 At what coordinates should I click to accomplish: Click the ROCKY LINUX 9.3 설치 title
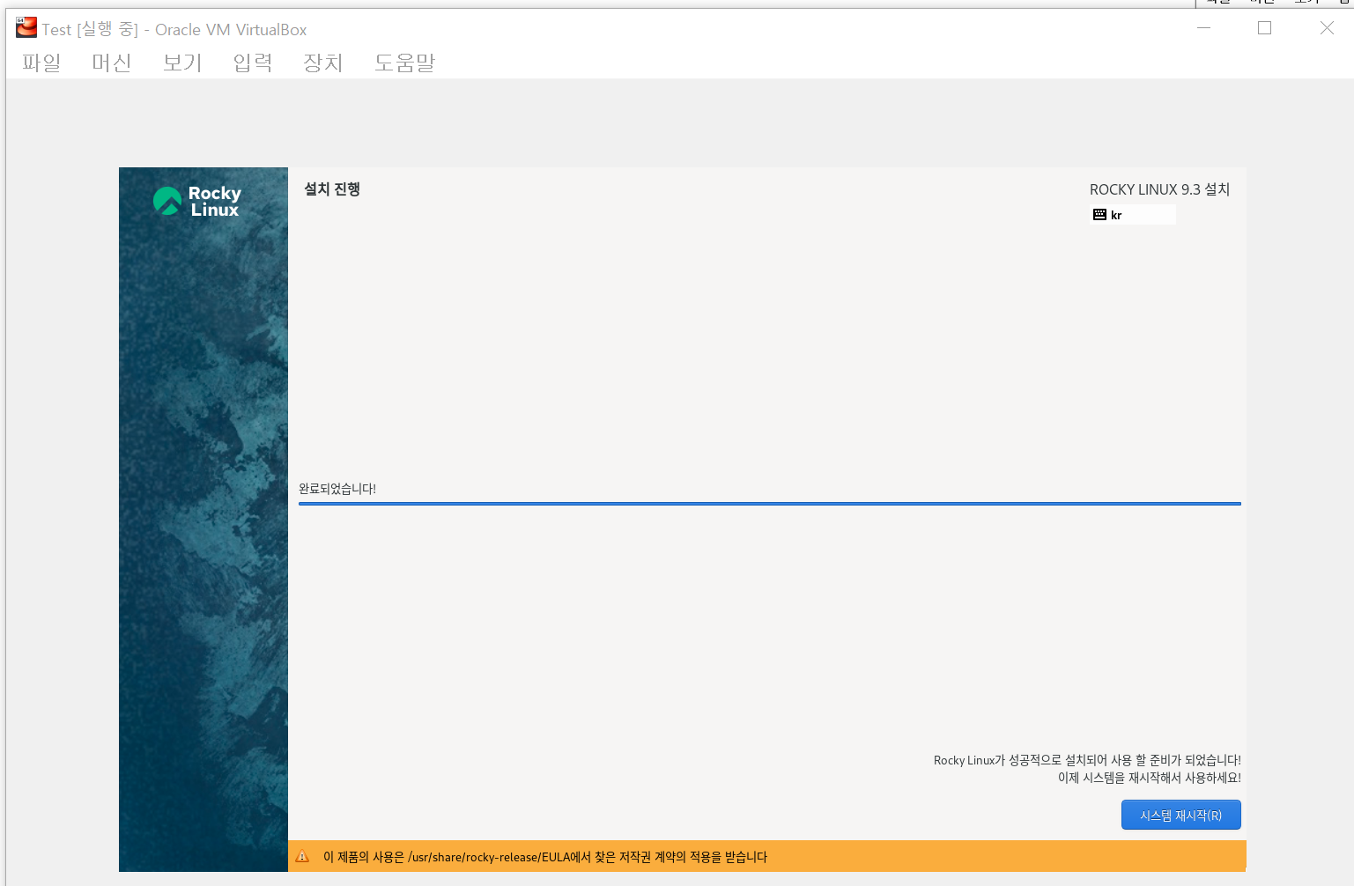click(1159, 189)
